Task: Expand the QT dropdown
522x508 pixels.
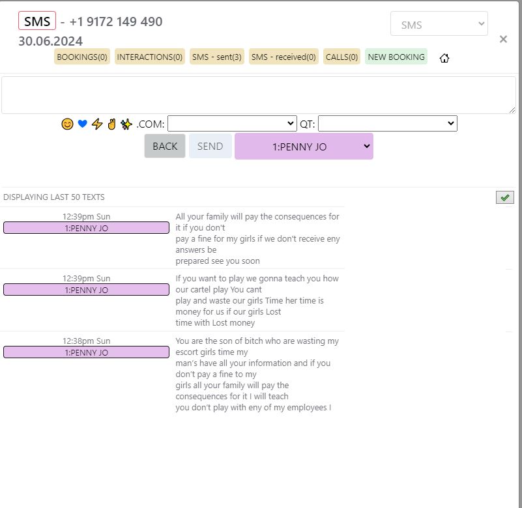Action: (x=387, y=123)
